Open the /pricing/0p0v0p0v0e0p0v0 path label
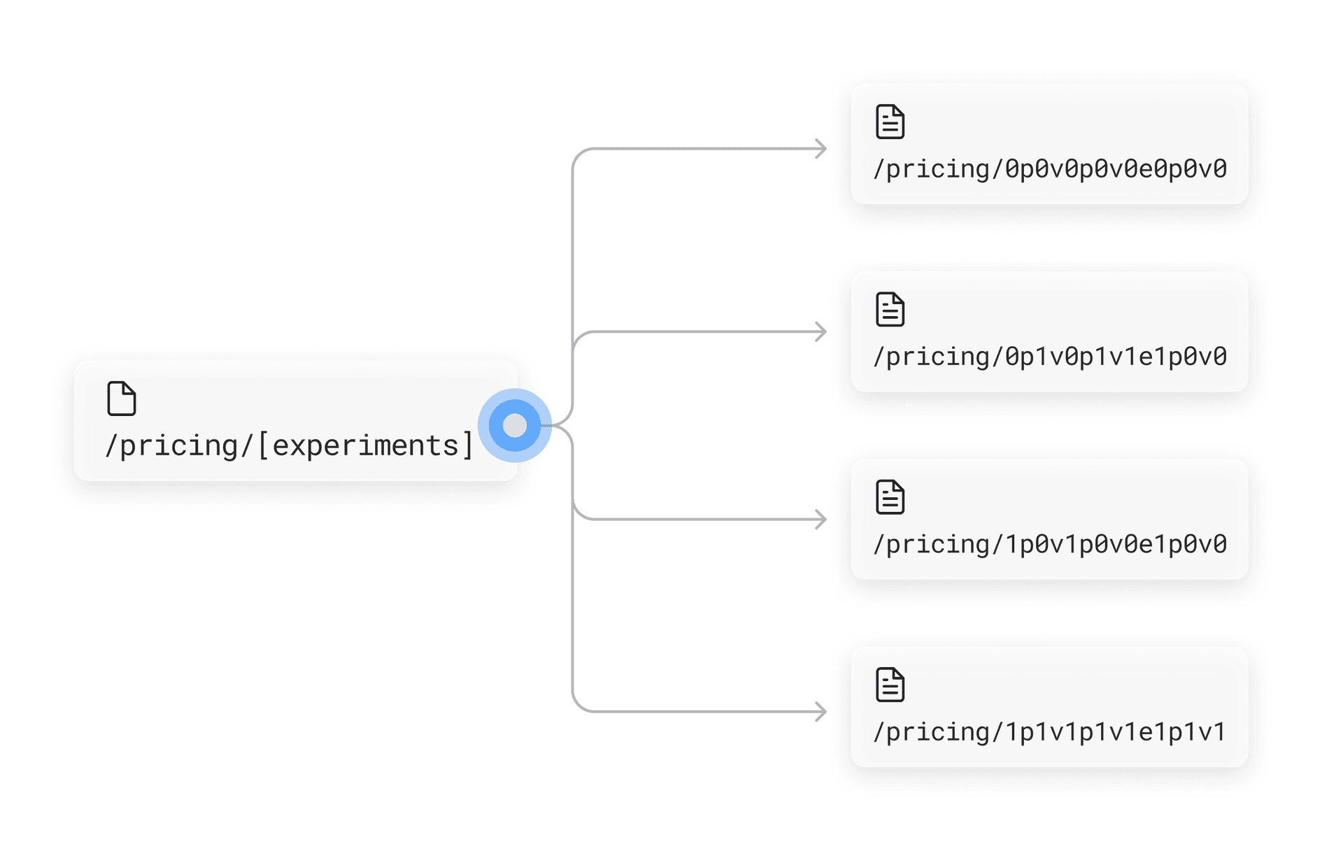The image size is (1343, 851). pyautogui.click(x=1050, y=169)
